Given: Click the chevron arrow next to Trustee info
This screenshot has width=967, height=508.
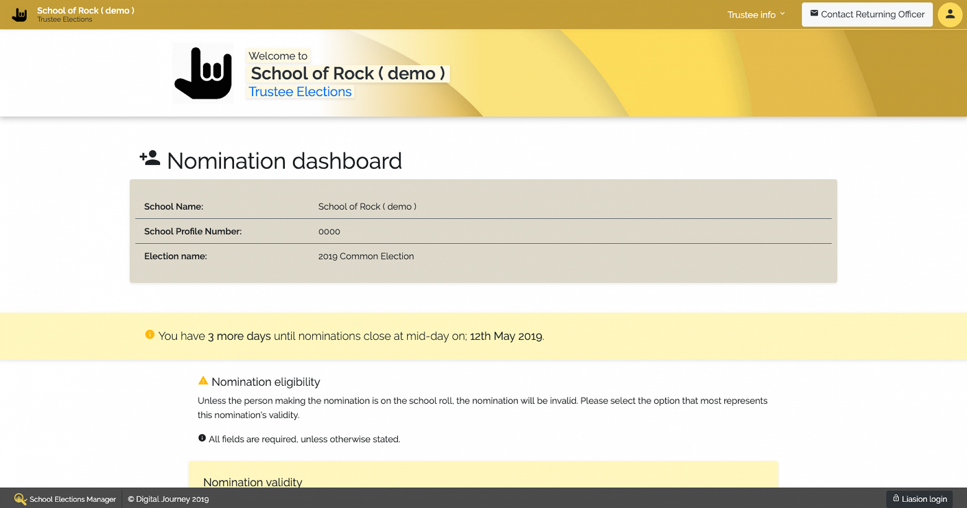Looking at the screenshot, I should [x=782, y=14].
